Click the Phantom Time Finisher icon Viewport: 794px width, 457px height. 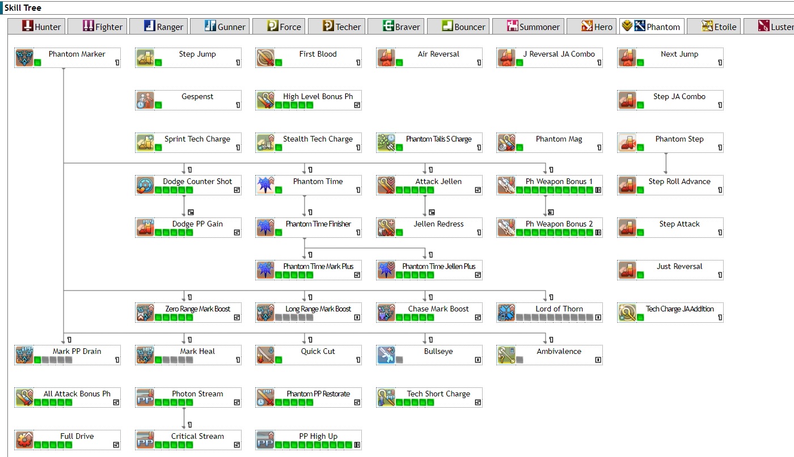pyautogui.click(x=265, y=228)
